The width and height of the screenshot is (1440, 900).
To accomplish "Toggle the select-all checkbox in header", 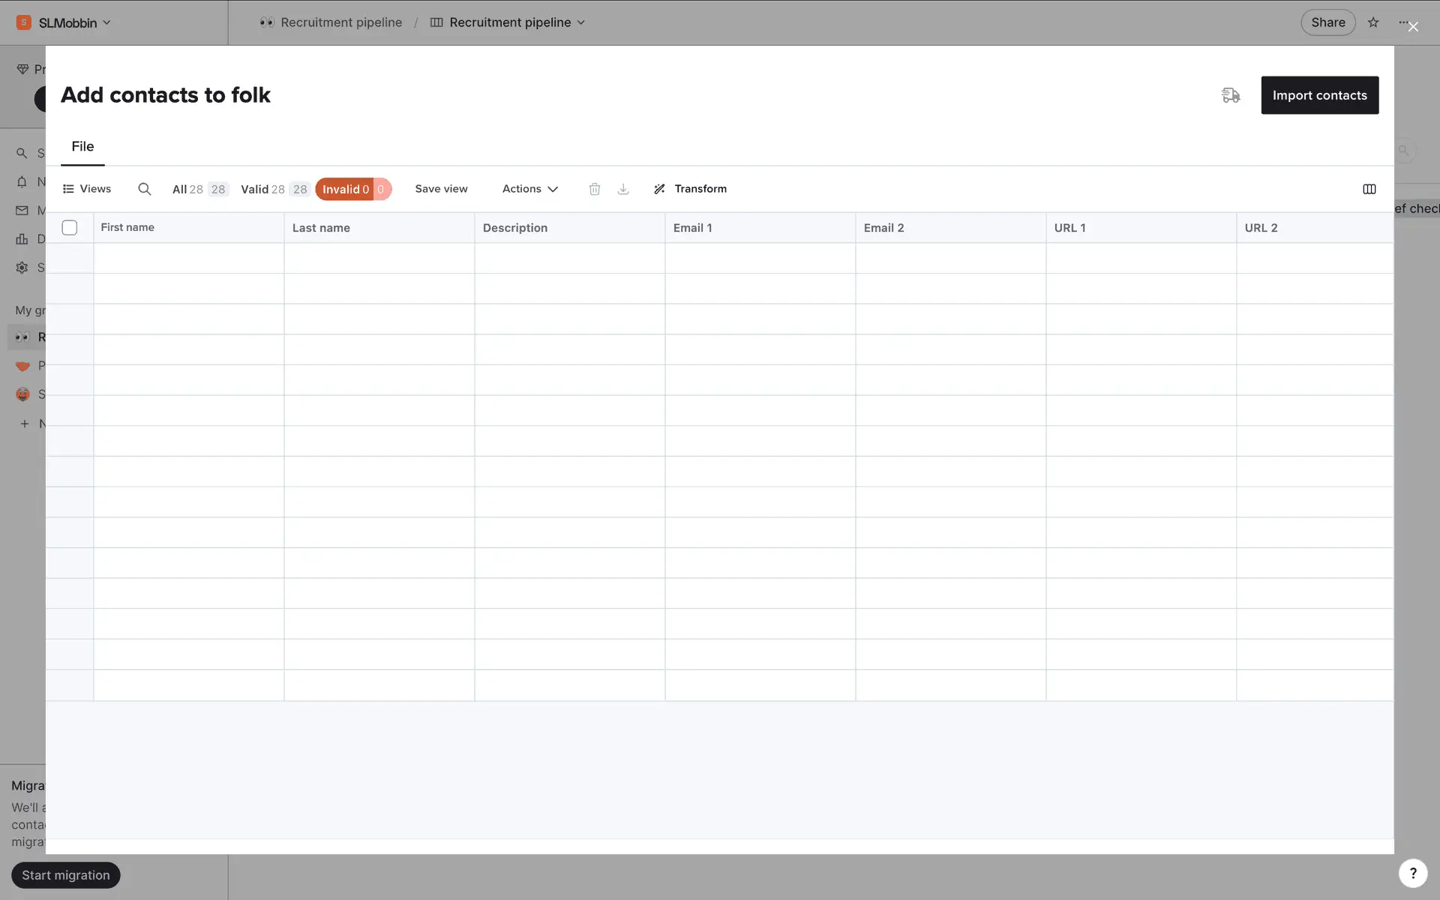I will pos(70,228).
